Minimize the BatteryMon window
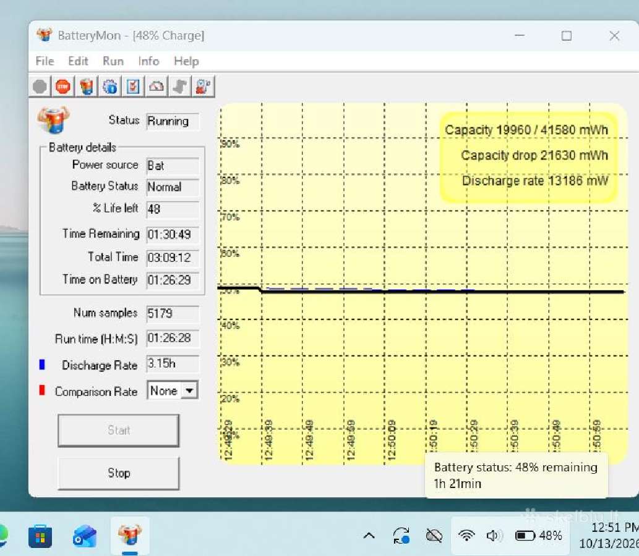Image resolution: width=639 pixels, height=556 pixels. pos(520,35)
